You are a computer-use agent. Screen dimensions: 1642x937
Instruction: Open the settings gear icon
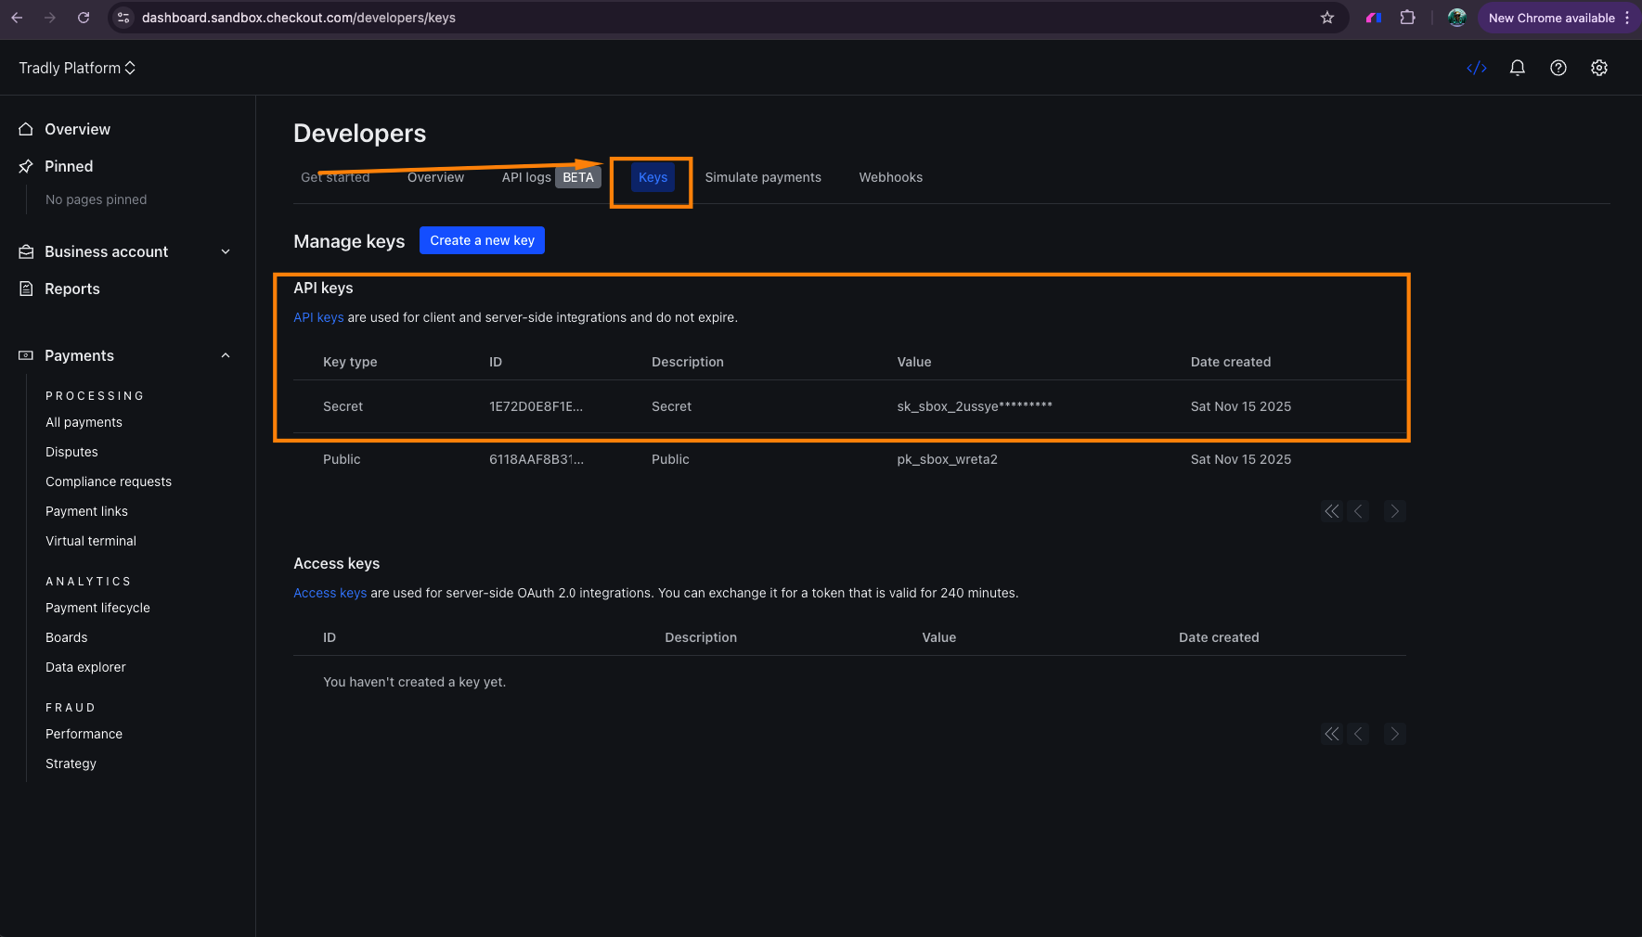[1598, 68]
